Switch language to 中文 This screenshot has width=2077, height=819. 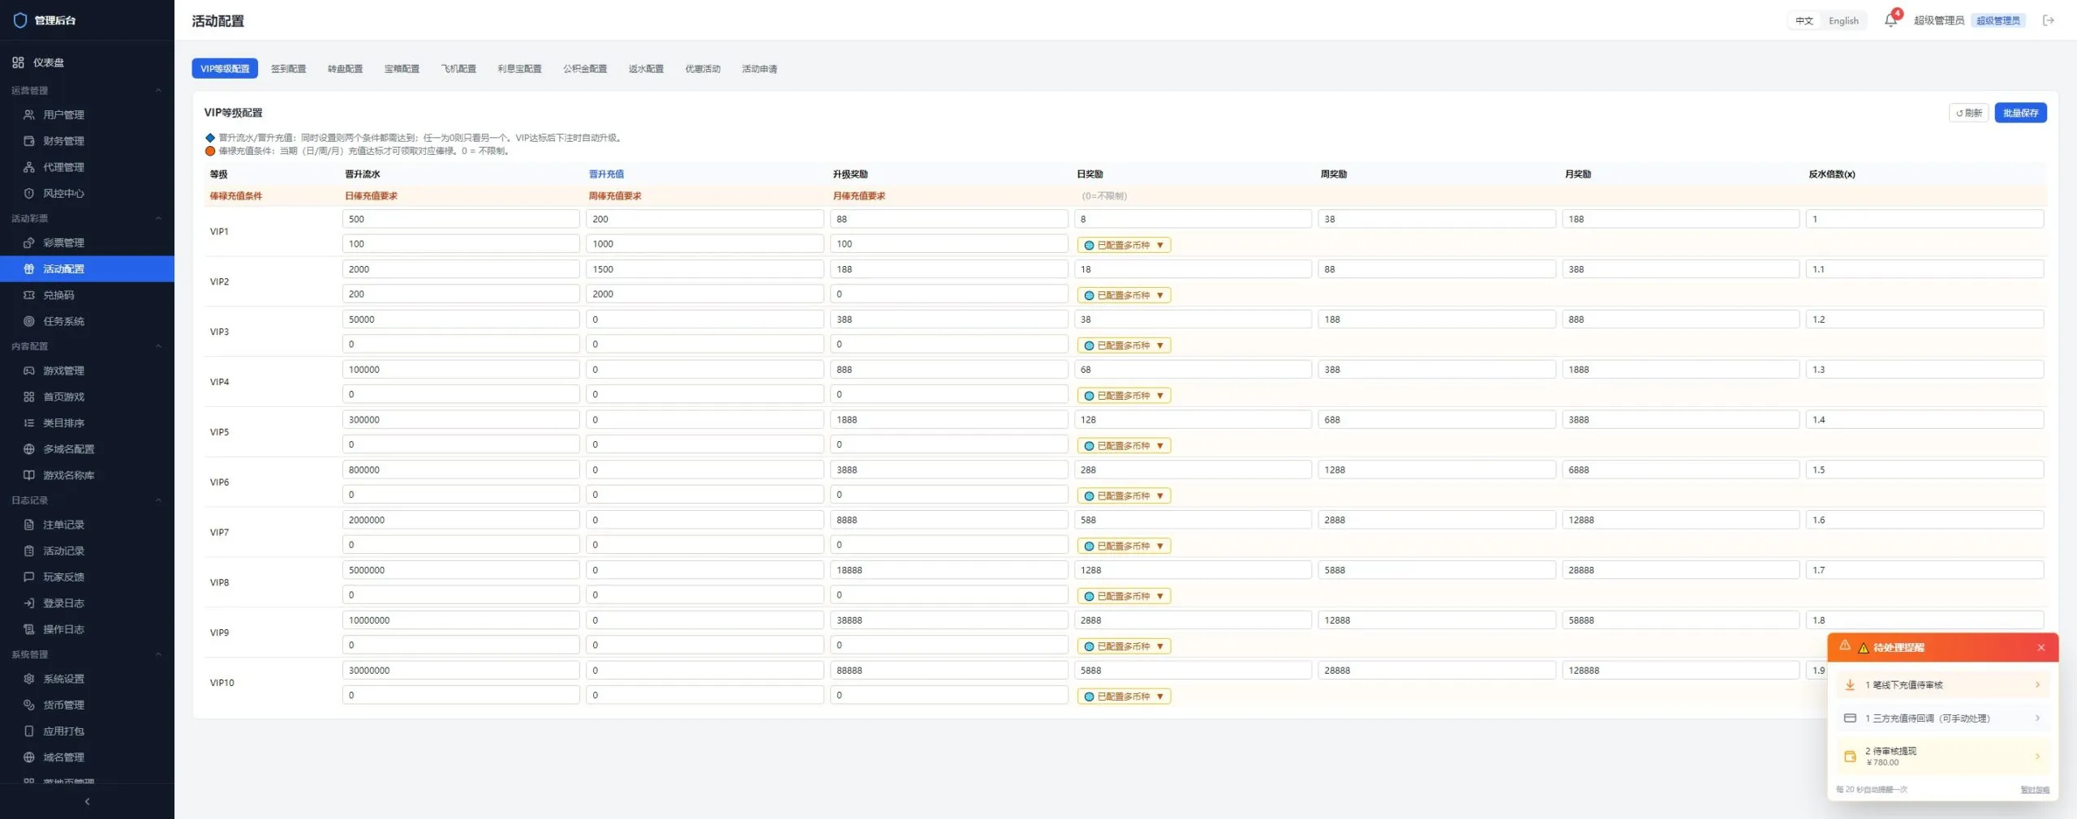pos(1804,21)
